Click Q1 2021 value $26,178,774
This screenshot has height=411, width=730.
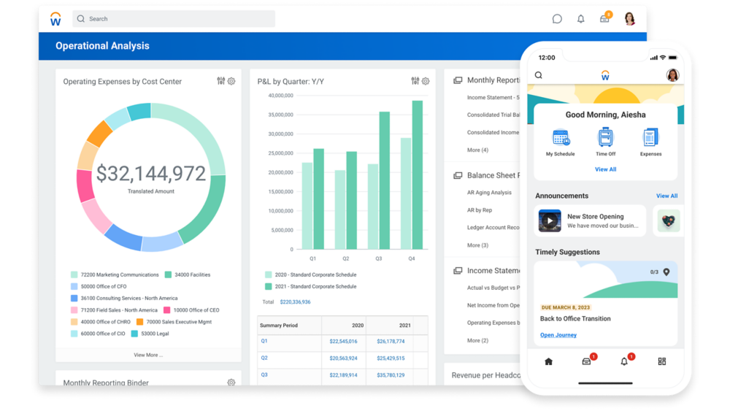(391, 341)
